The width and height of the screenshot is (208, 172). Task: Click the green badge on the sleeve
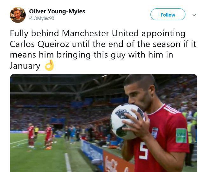[181, 135]
